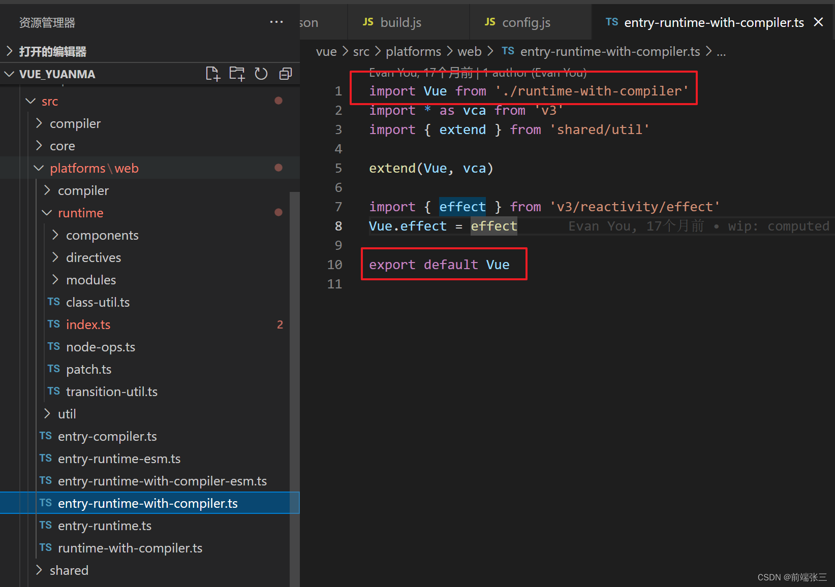The height and width of the screenshot is (587, 835).
Task: Click the TS icon in the breadcrumb
Action: click(x=508, y=51)
